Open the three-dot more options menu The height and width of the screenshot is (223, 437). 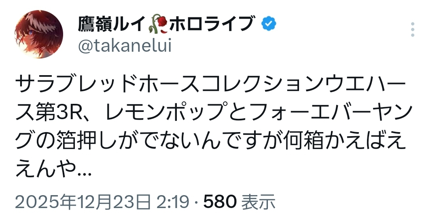click(413, 30)
